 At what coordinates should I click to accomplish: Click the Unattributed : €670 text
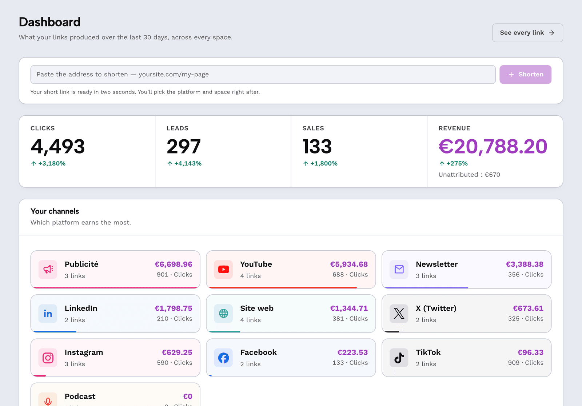click(x=469, y=175)
